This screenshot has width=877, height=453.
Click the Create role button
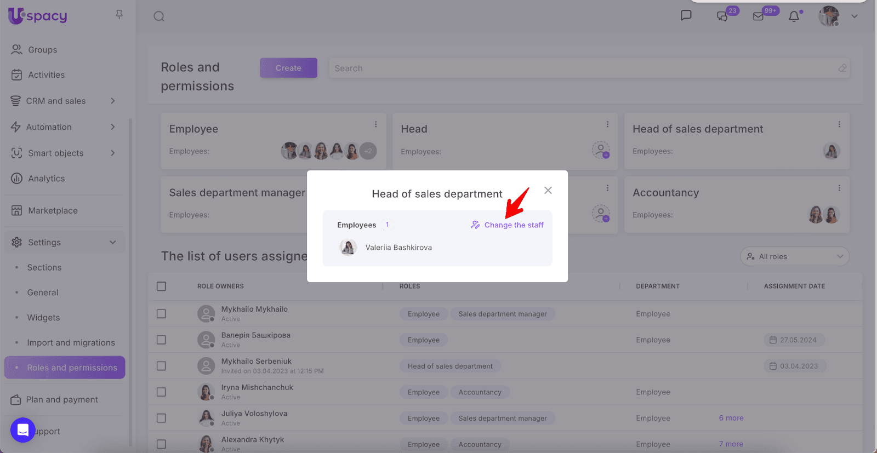(288, 68)
